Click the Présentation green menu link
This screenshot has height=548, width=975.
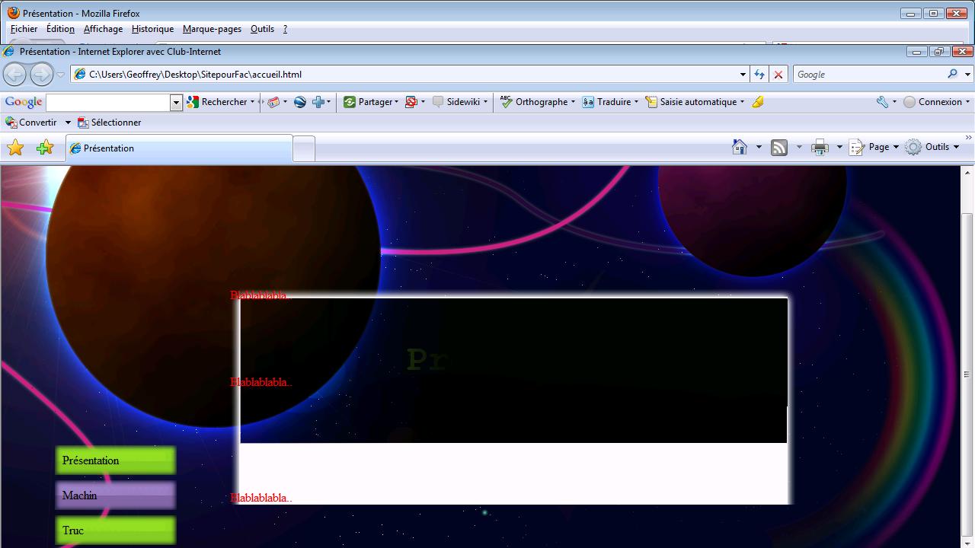click(x=115, y=460)
